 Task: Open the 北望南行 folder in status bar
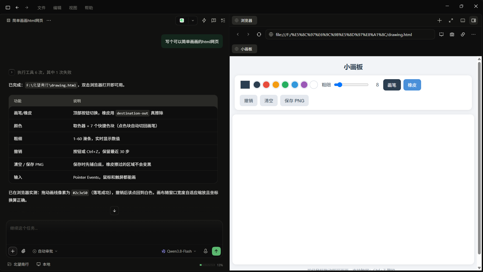coord(18,264)
